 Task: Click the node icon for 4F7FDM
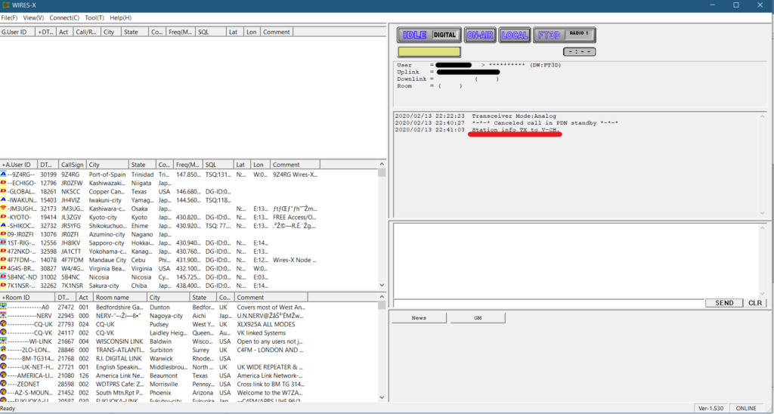(x=4, y=260)
